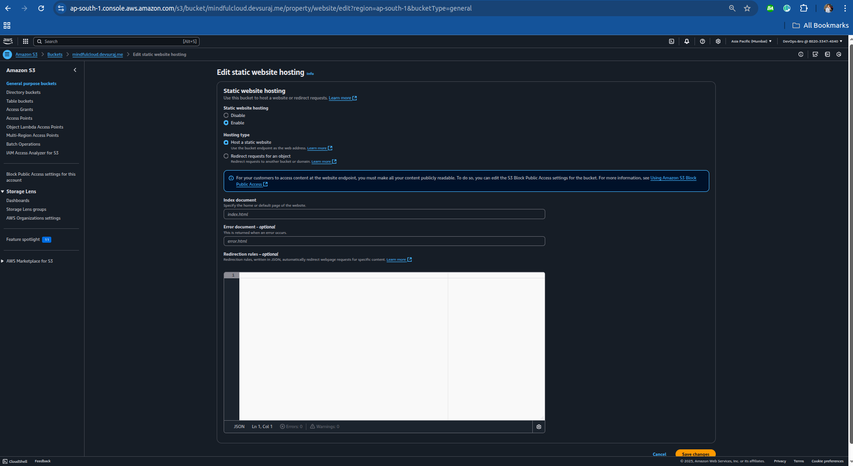Open Feature spotlight
Image resolution: width=853 pixels, height=466 pixels.
click(23, 239)
